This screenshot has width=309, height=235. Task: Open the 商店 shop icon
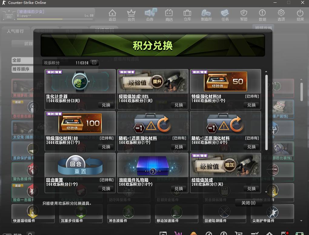[169, 15]
